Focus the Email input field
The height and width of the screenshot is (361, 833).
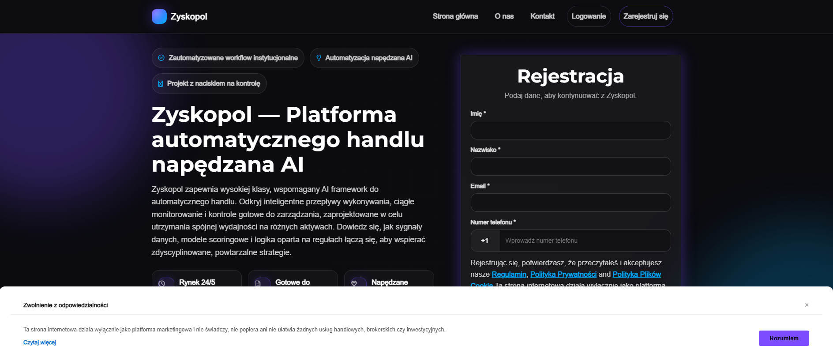570,203
